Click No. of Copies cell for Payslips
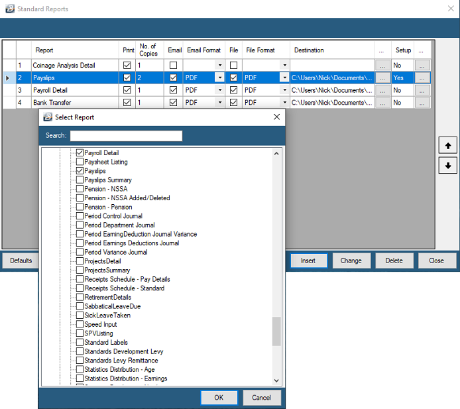460x409 pixels. click(x=150, y=78)
